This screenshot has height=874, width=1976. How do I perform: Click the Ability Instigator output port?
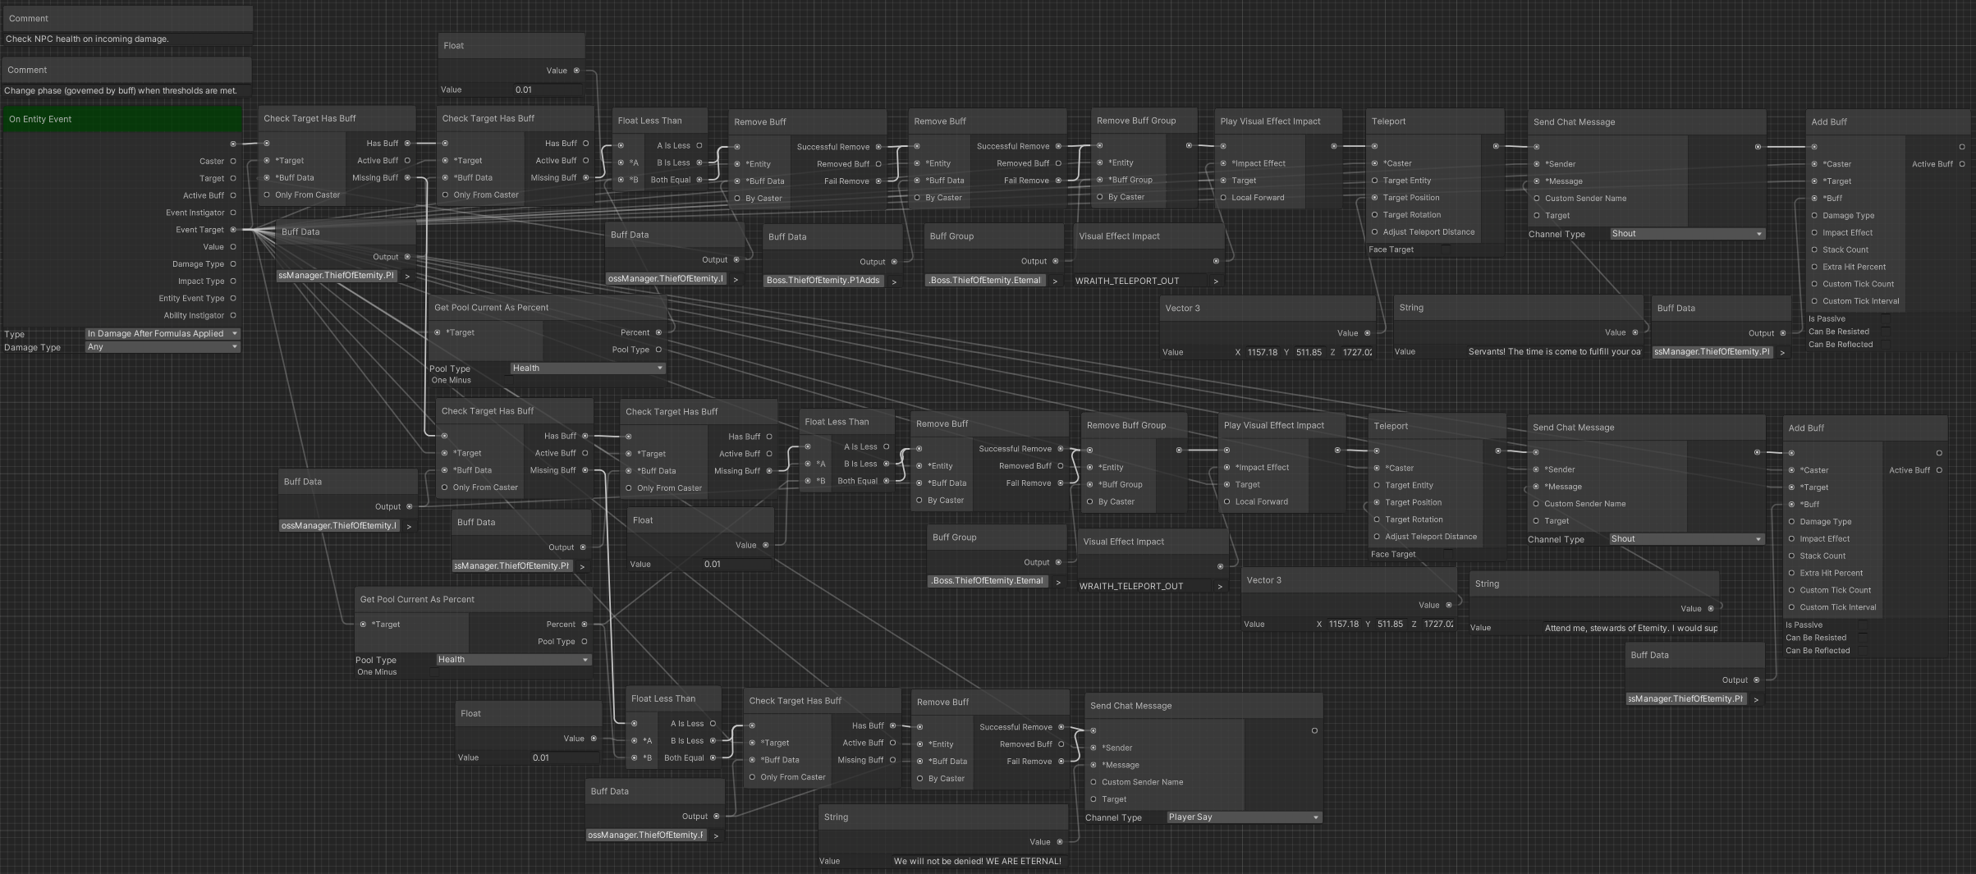click(233, 315)
